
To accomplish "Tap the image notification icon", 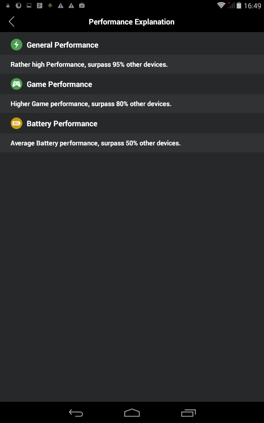I will click(x=29, y=6).
